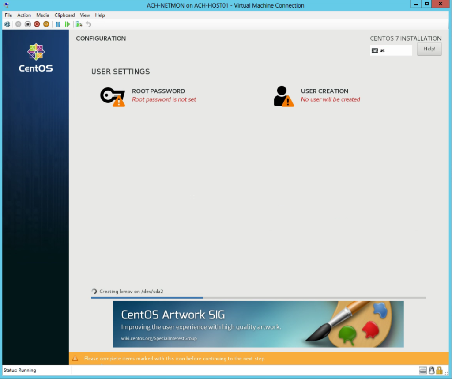Viewport: 452px width, 379px height.
Task: Click the CentOS Artwork SIG banner
Action: click(258, 324)
